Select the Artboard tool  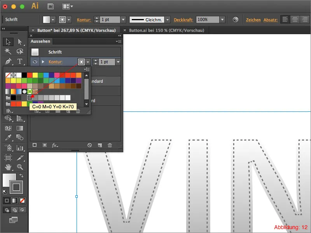pyautogui.click(x=8, y=158)
